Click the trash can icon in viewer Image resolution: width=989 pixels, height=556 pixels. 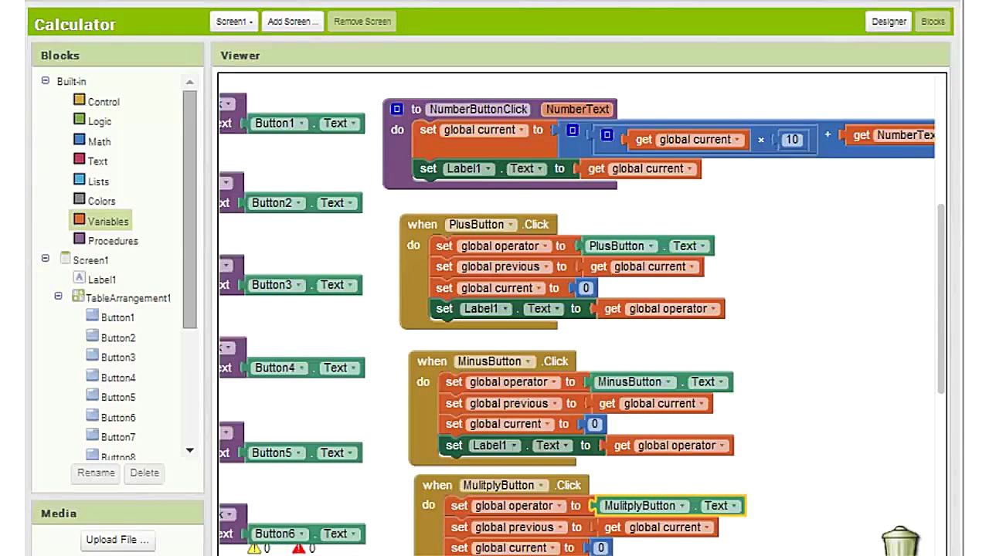[x=900, y=541]
